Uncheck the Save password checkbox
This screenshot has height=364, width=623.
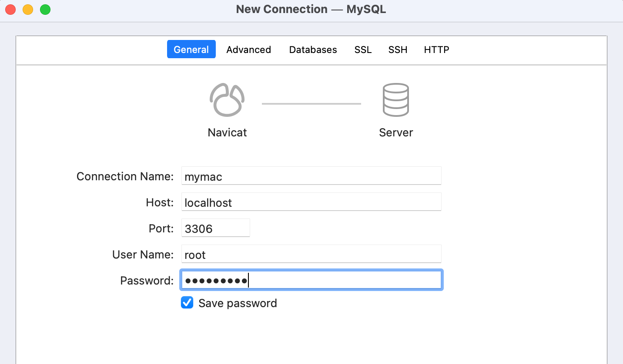pos(187,303)
